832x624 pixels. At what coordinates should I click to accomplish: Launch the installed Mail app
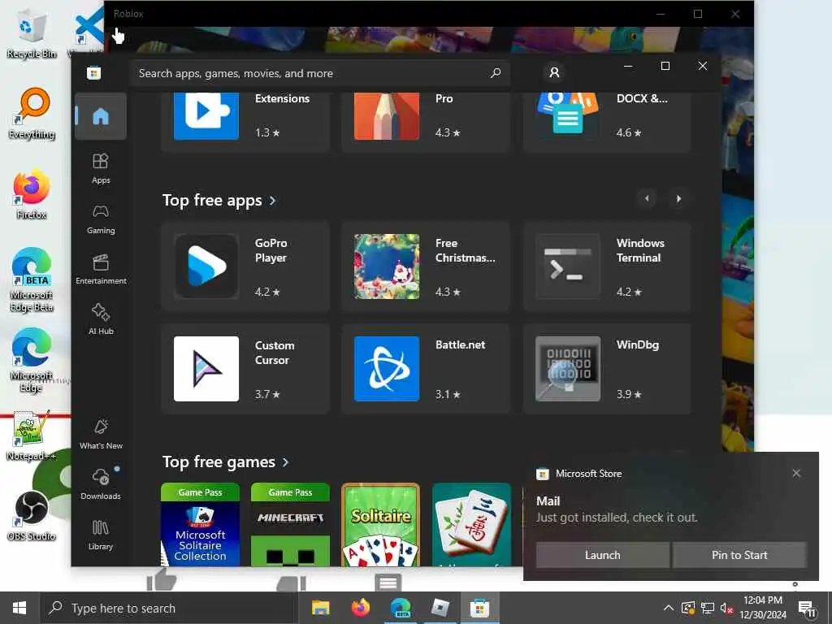[x=602, y=555]
